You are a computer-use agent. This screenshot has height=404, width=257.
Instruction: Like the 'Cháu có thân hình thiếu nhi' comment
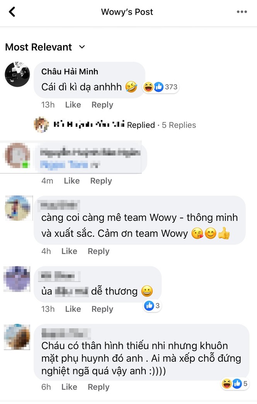(x=69, y=387)
